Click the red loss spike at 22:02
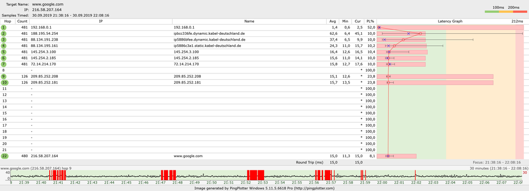 [x=415, y=175]
